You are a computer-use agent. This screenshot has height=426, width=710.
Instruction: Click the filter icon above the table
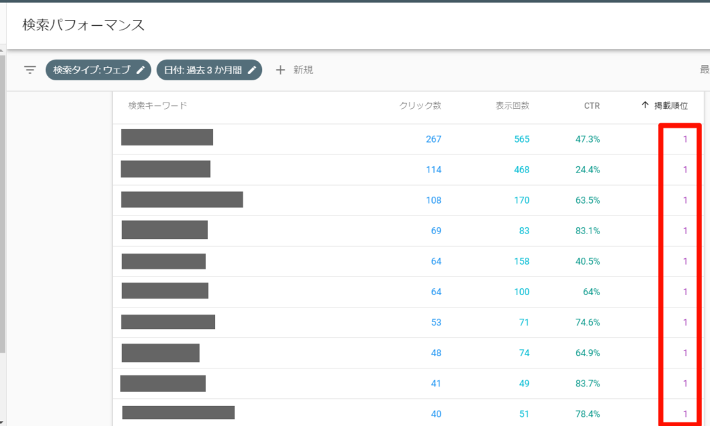point(28,69)
